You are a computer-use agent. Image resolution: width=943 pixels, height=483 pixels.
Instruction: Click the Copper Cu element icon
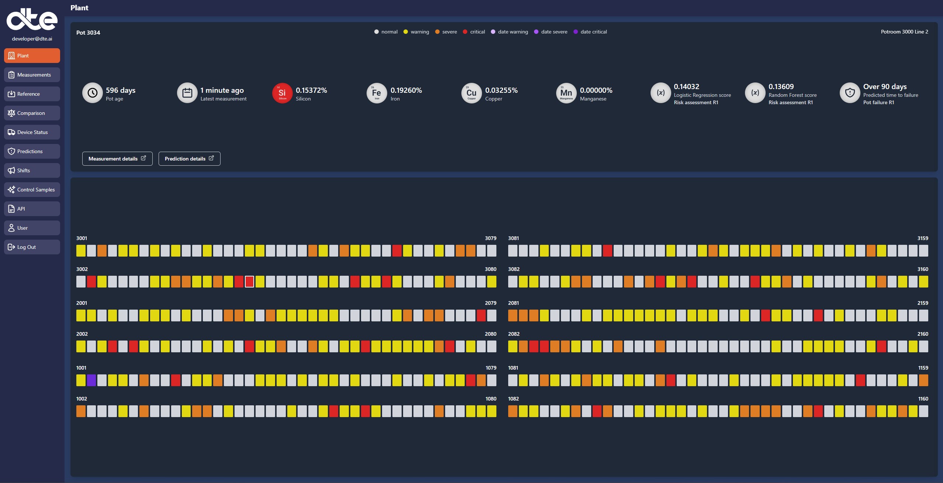(471, 93)
